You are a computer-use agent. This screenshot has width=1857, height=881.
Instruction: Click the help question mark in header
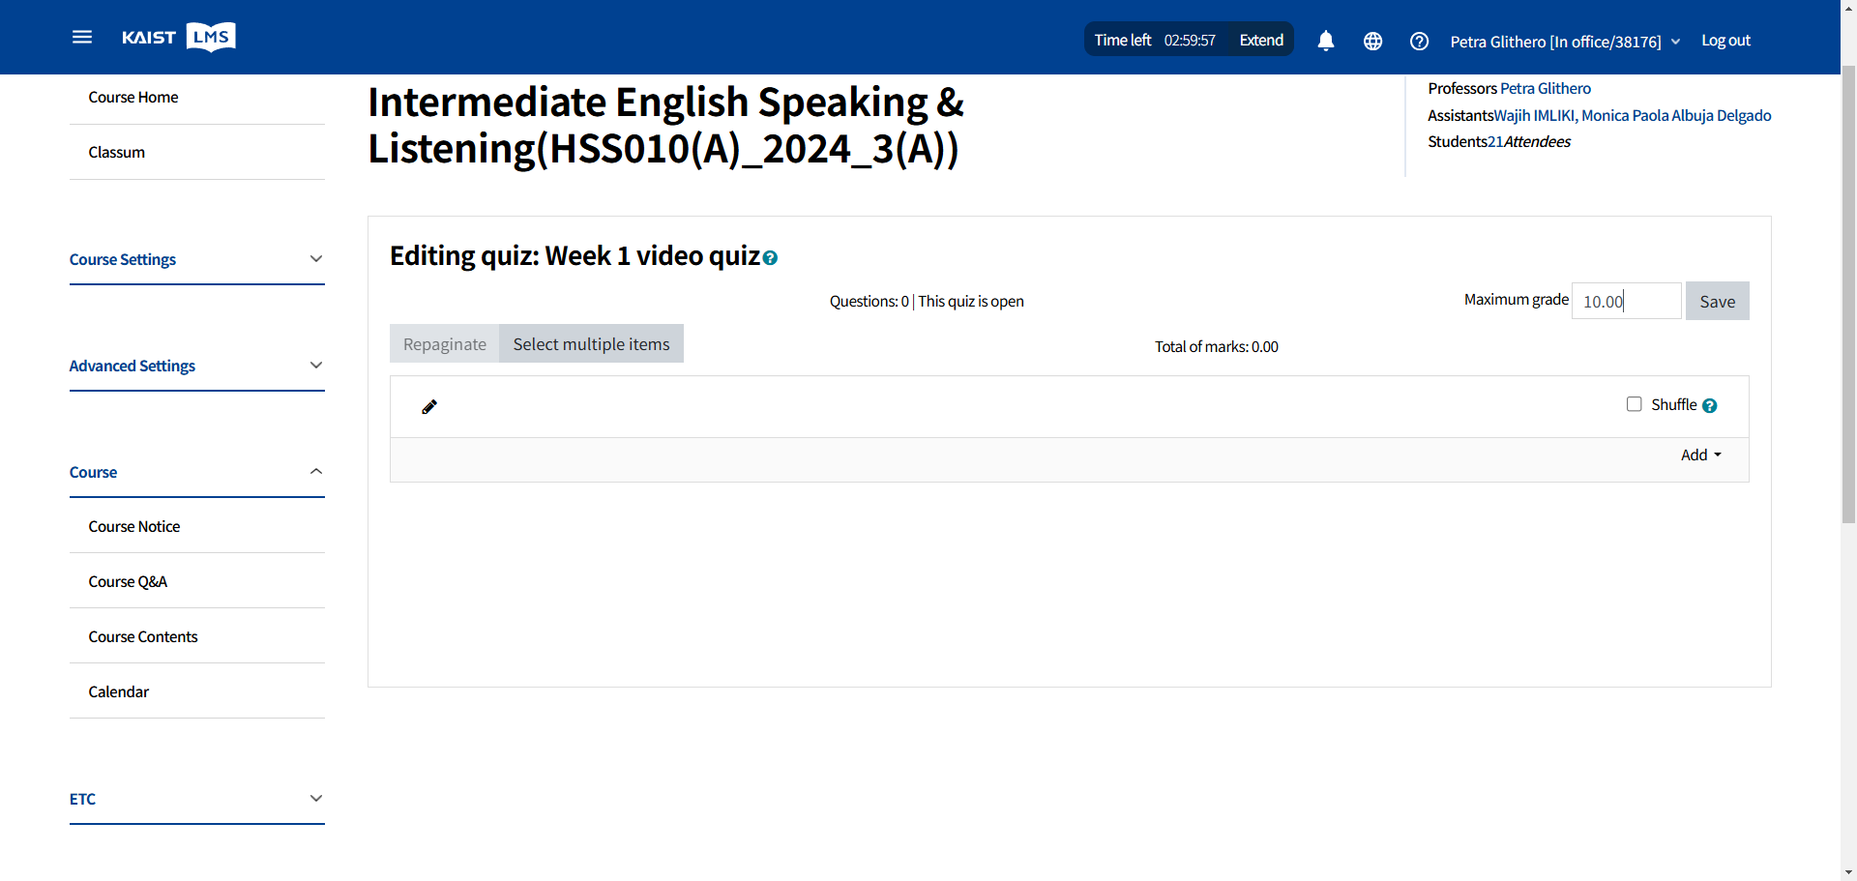[x=1419, y=41]
